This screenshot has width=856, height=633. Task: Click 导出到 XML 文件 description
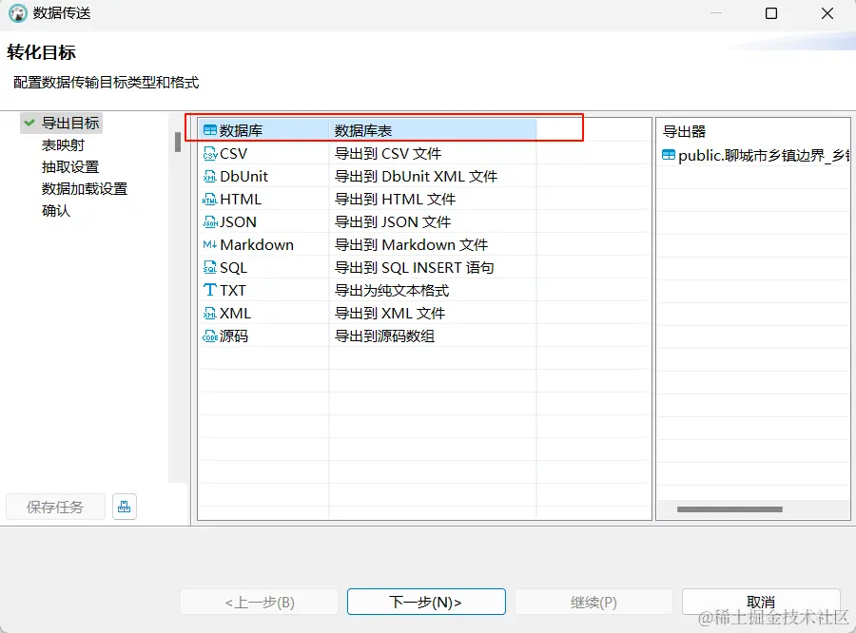(x=390, y=314)
